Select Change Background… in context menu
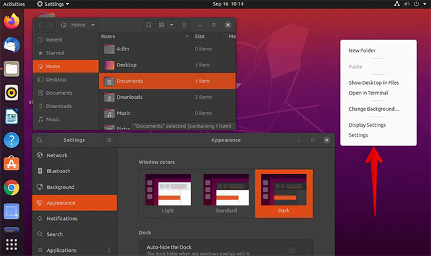Image resolution: width=431 pixels, height=256 pixels. point(374,109)
